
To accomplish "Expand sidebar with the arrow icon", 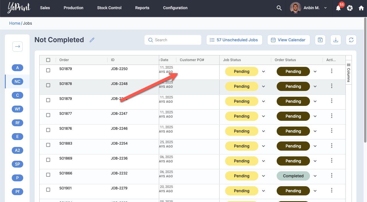I will [x=17, y=46].
